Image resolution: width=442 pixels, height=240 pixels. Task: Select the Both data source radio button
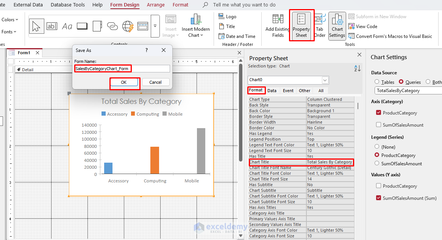click(x=428, y=82)
